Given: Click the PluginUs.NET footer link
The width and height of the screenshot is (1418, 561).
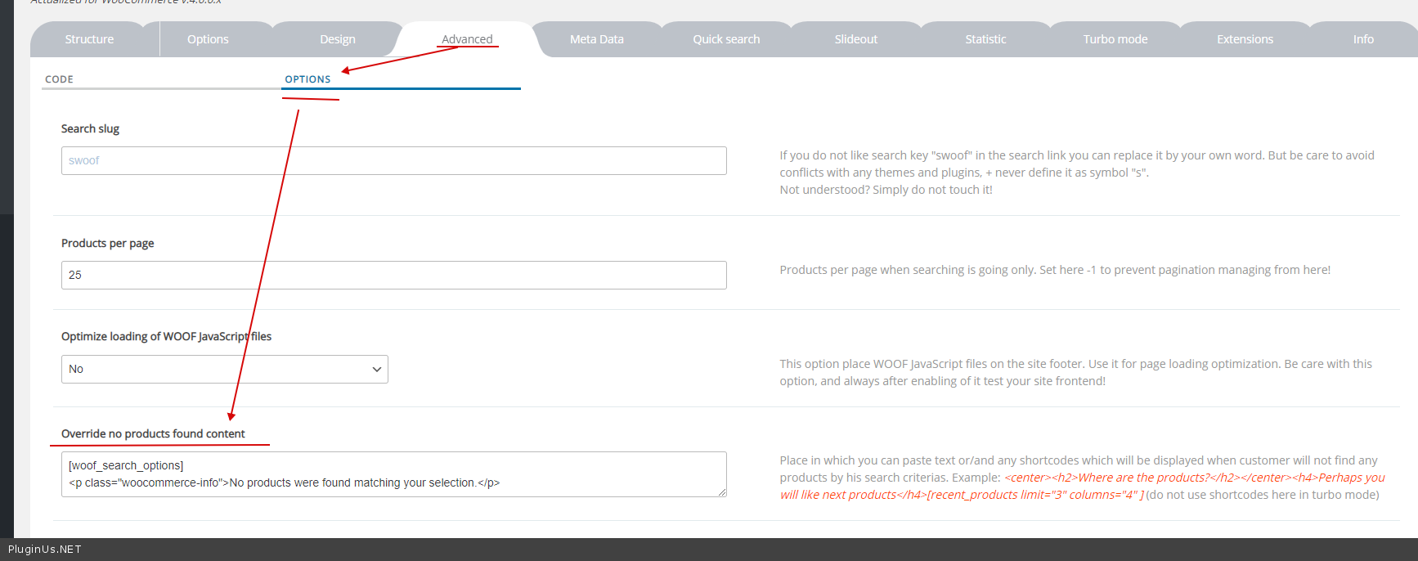Looking at the screenshot, I should tap(45, 550).
